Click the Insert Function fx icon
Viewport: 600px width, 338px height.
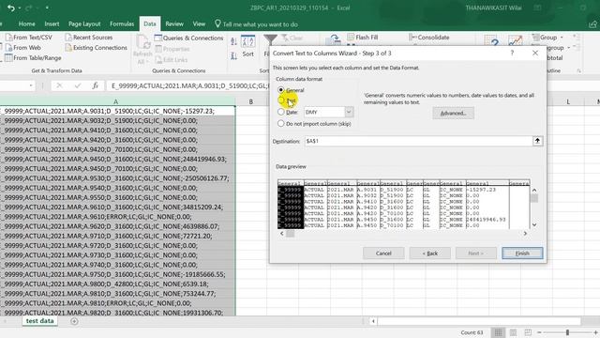pos(95,85)
